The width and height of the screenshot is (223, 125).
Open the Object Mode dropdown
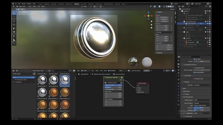pos(22,6)
